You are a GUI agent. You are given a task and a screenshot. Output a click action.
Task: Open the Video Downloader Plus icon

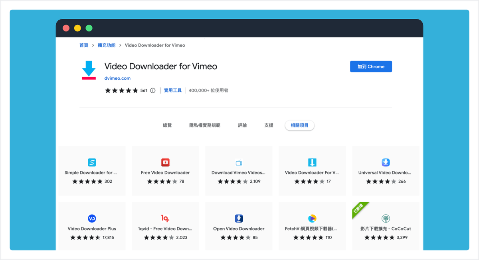92,219
